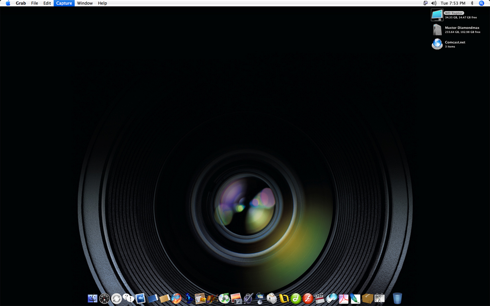Click the volume speaker menu bar icon

434,3
